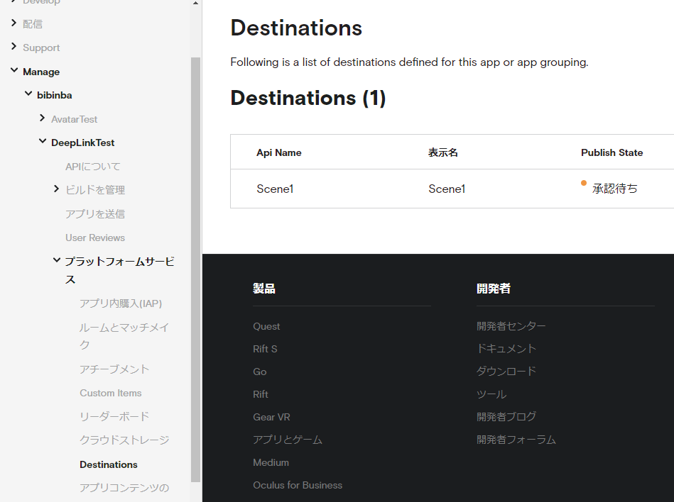This screenshot has height=502, width=674.
Task: Click the 表示名 column header
Action: point(443,152)
